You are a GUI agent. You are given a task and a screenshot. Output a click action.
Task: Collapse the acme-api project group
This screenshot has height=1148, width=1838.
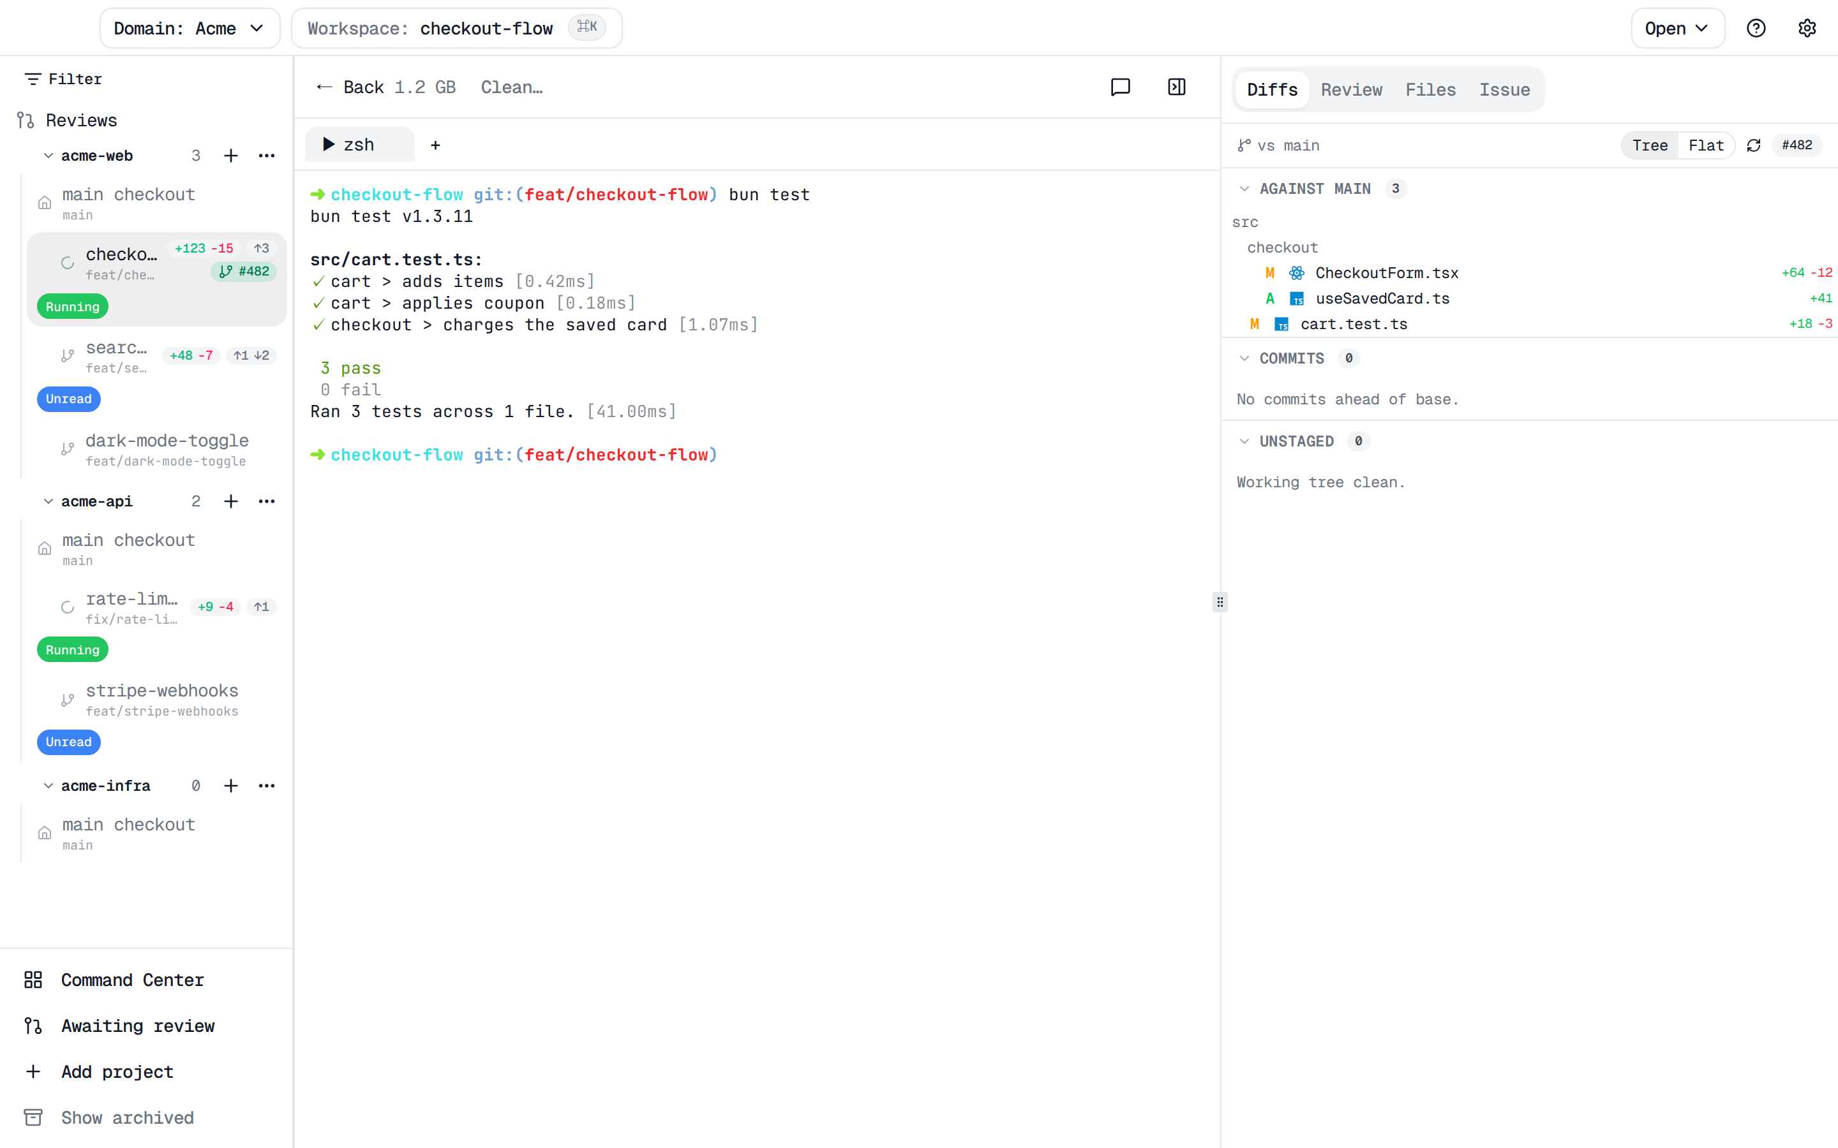click(x=48, y=501)
